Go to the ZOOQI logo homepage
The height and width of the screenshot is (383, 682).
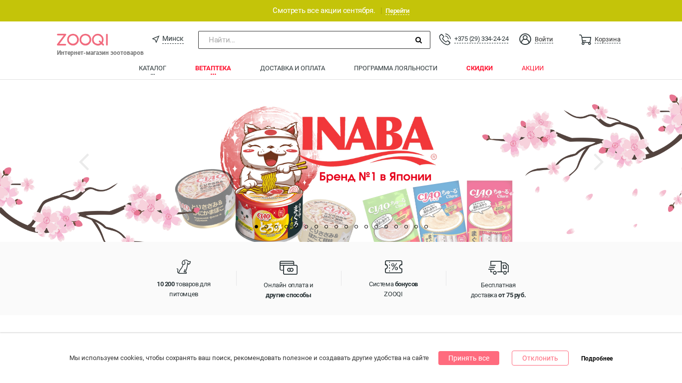click(x=82, y=40)
